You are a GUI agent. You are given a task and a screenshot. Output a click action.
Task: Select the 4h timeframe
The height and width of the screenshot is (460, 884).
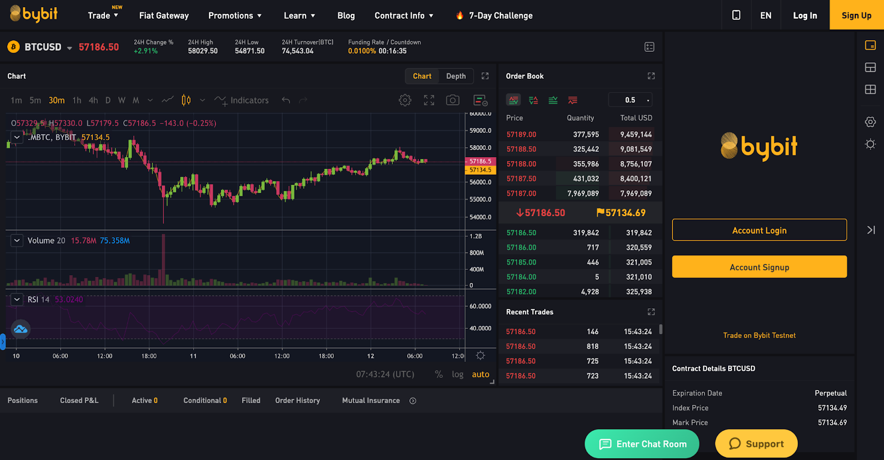(x=93, y=100)
